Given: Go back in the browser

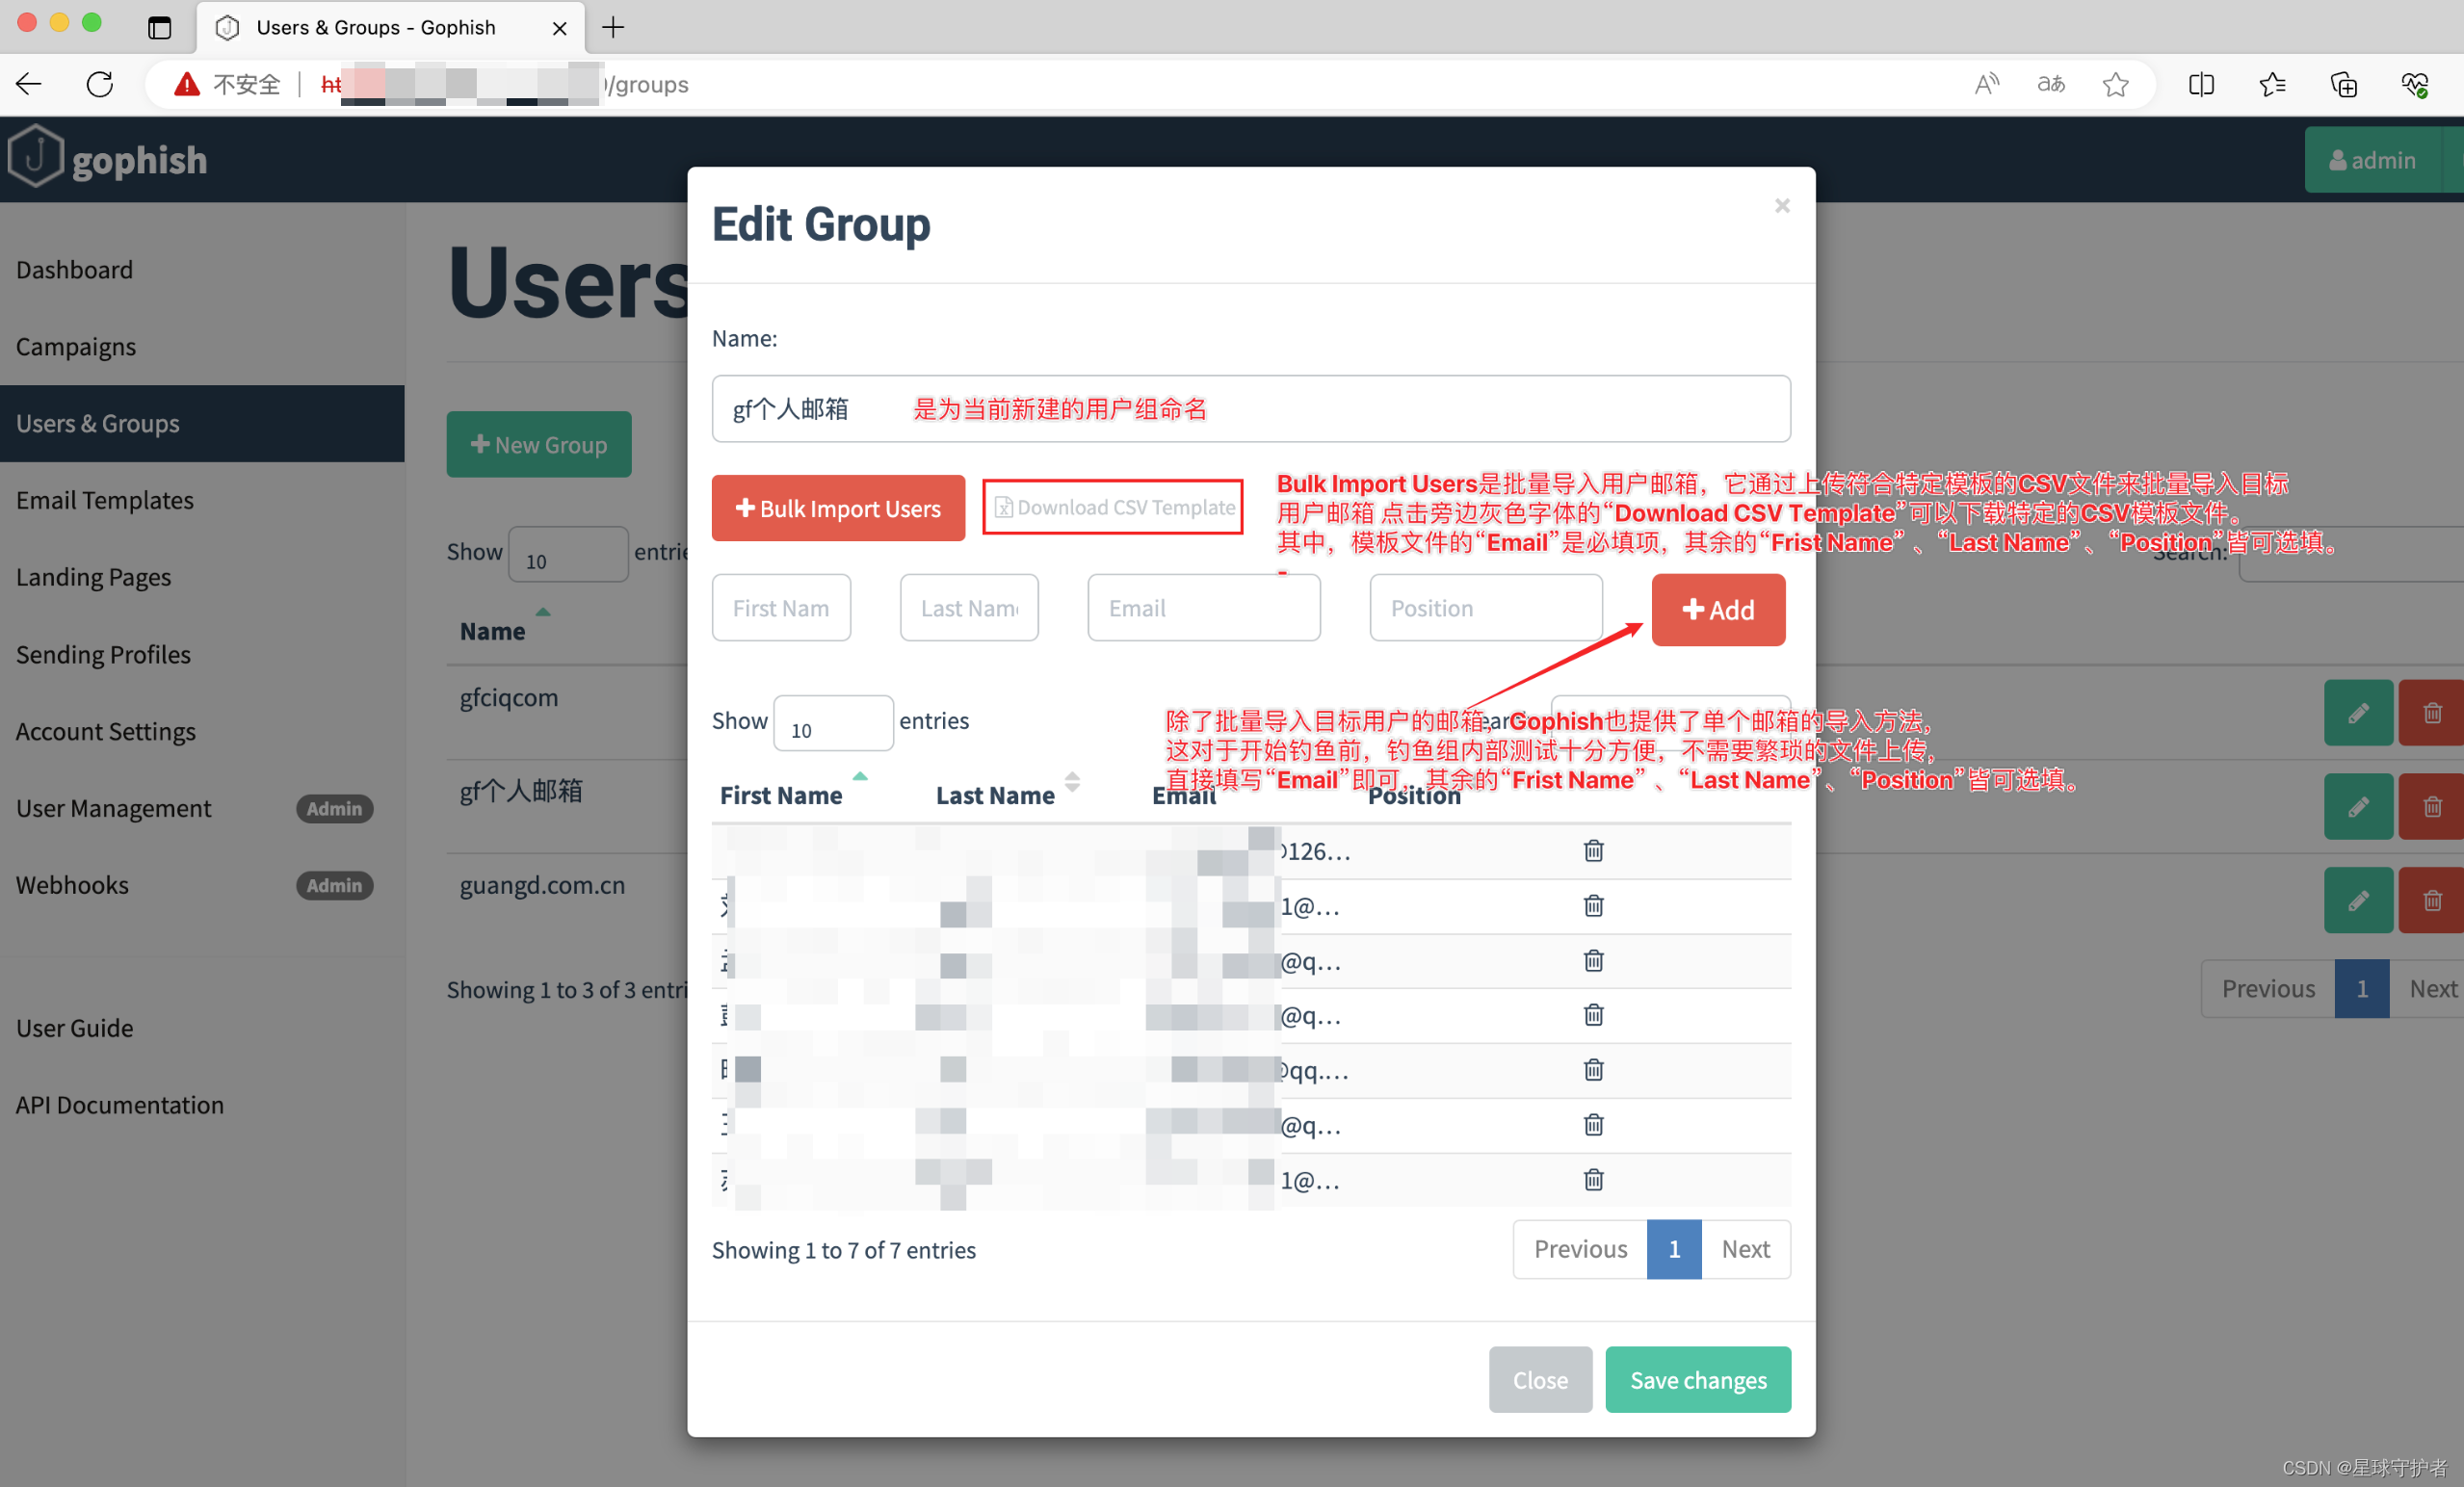Looking at the screenshot, I should [x=29, y=84].
